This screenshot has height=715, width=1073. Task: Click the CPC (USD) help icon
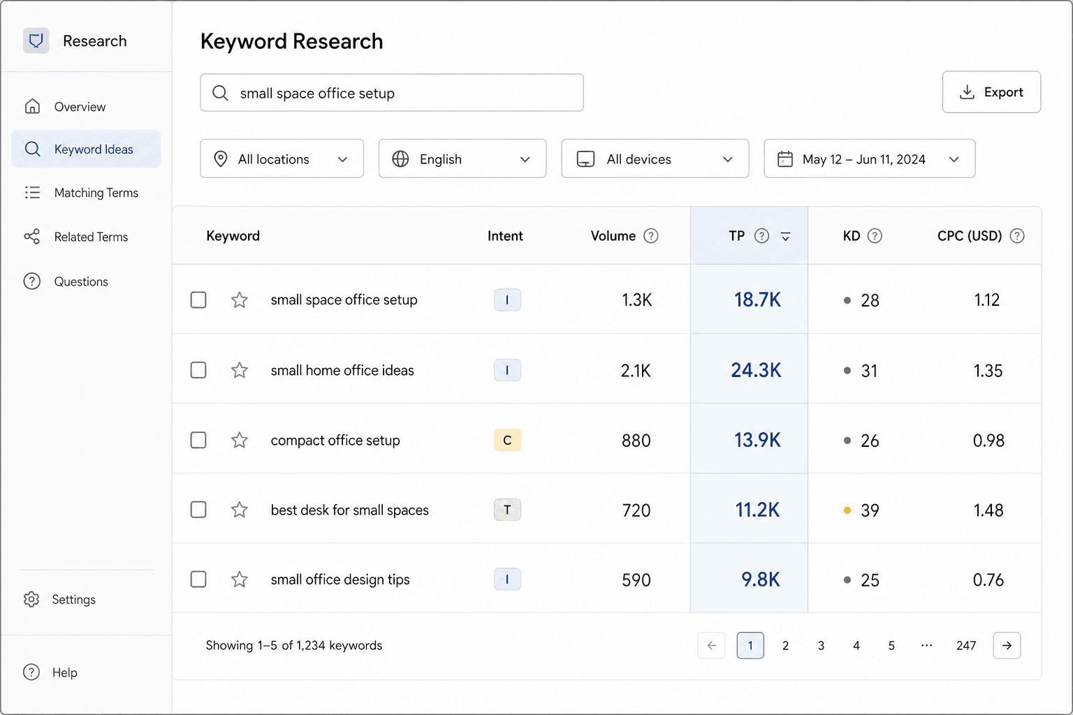(x=1017, y=236)
